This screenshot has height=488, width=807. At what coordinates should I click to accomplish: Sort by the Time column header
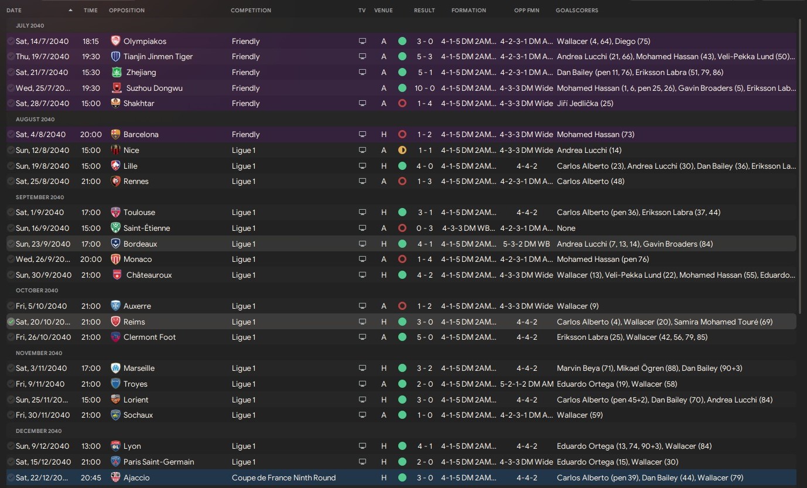pos(91,10)
